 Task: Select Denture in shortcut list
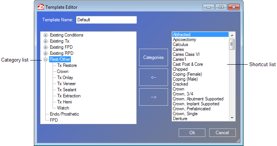point(180,119)
